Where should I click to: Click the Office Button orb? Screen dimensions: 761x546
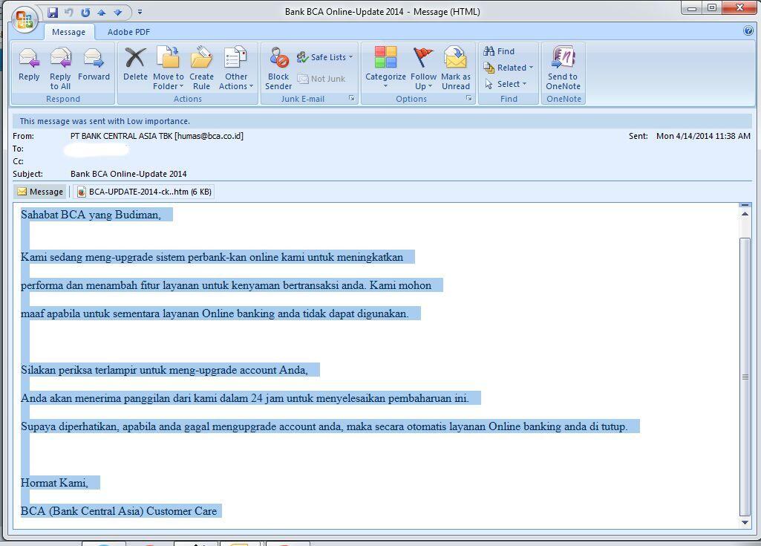tap(25, 19)
